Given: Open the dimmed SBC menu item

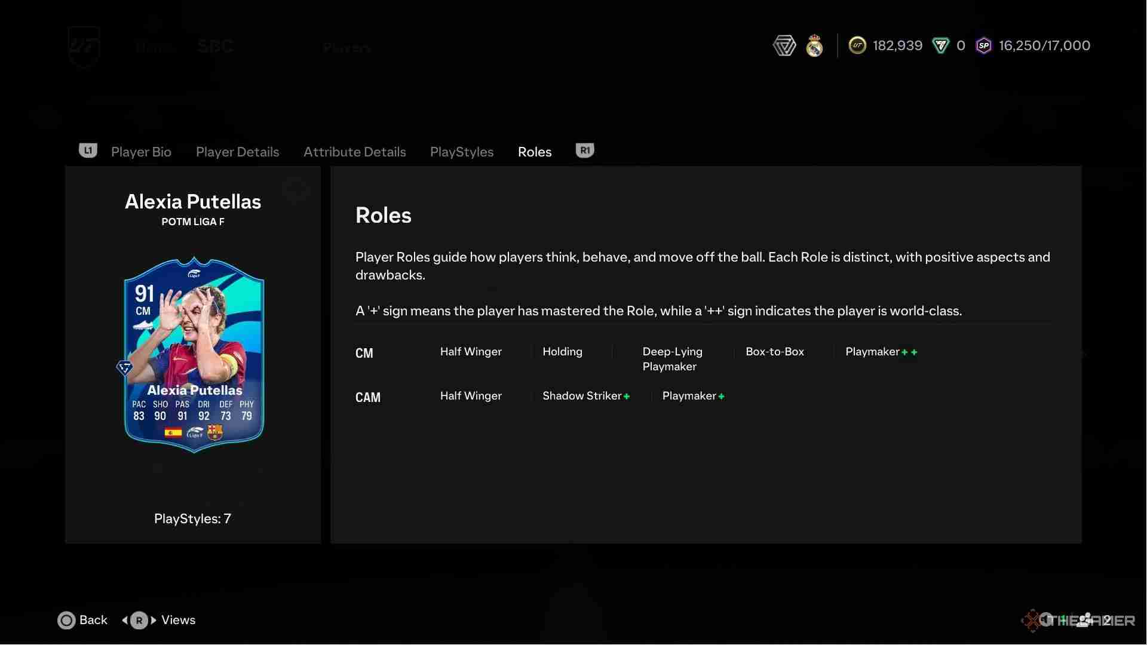Looking at the screenshot, I should click(x=215, y=47).
